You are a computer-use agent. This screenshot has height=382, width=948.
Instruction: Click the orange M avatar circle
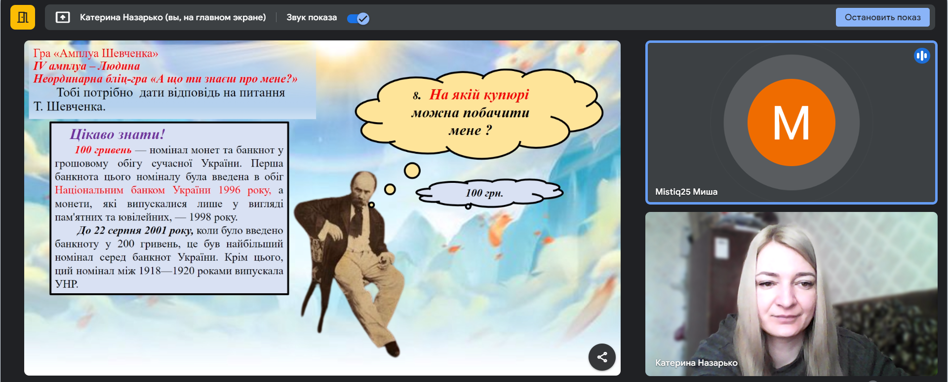pyautogui.click(x=791, y=123)
